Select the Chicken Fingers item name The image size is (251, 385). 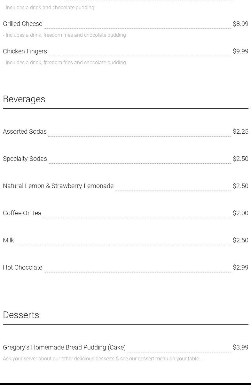pyautogui.click(x=25, y=51)
